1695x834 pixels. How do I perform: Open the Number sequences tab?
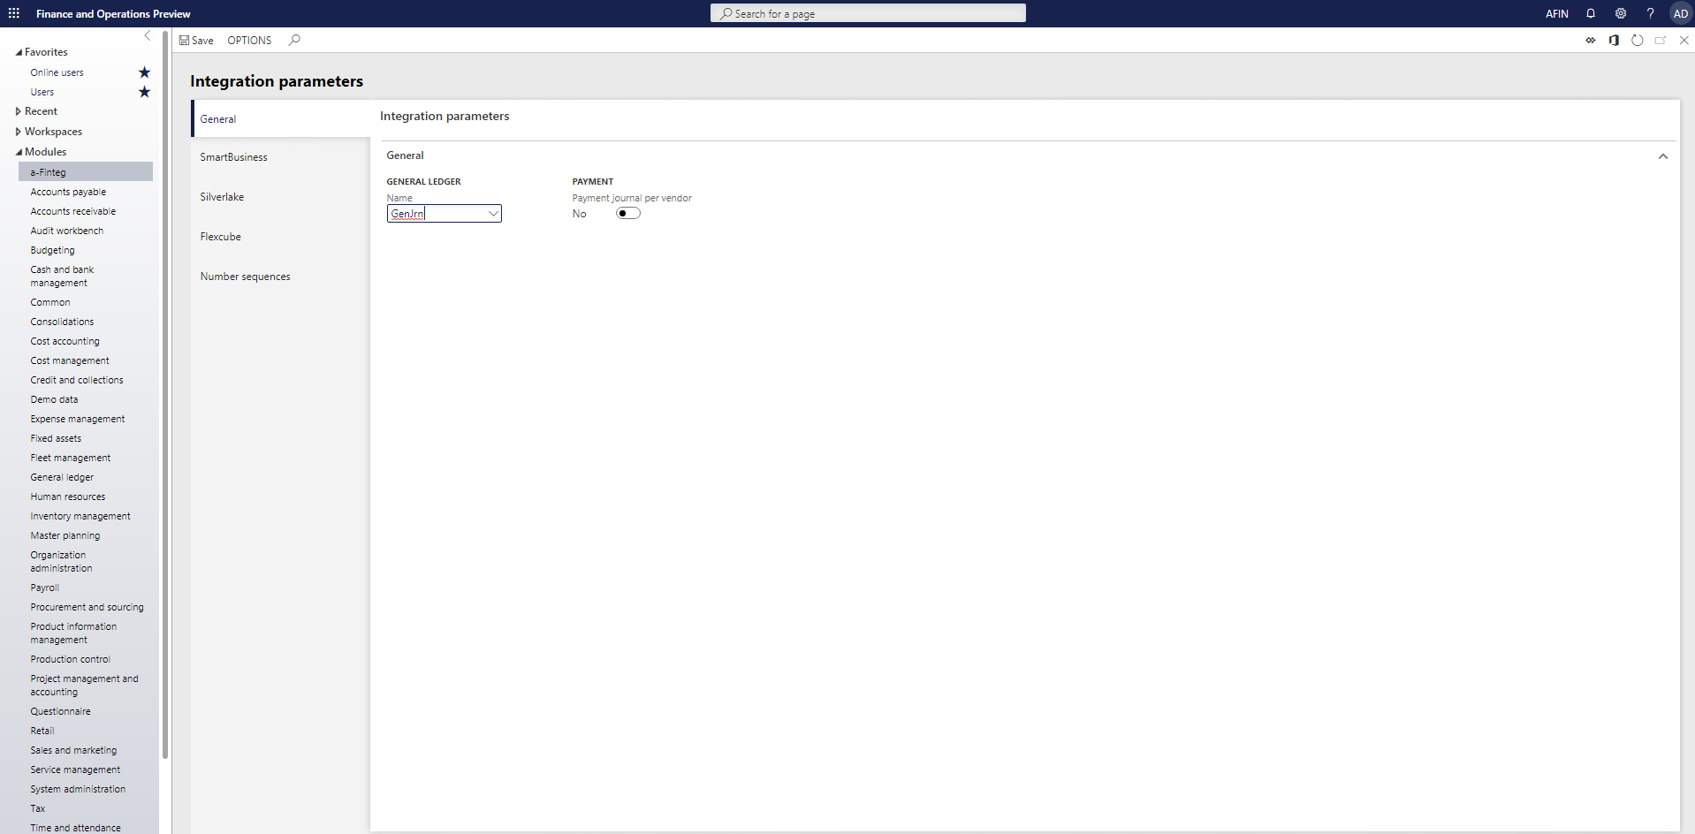pos(281,277)
